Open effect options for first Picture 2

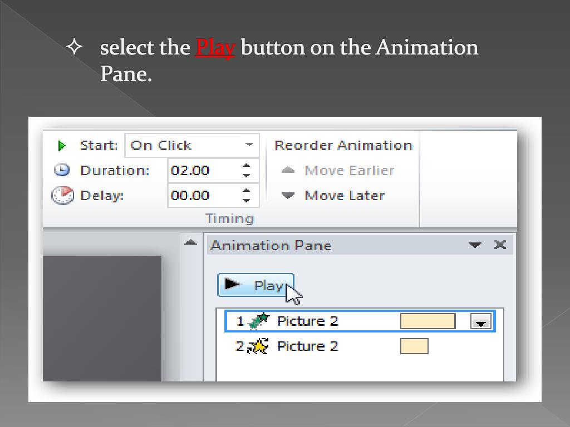[481, 321]
